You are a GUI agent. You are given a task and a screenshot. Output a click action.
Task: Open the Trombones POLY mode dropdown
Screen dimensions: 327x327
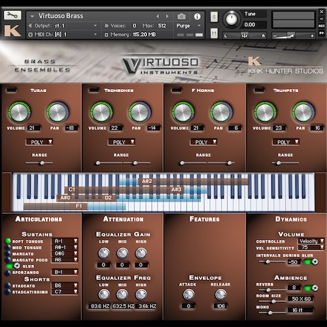tap(122, 142)
